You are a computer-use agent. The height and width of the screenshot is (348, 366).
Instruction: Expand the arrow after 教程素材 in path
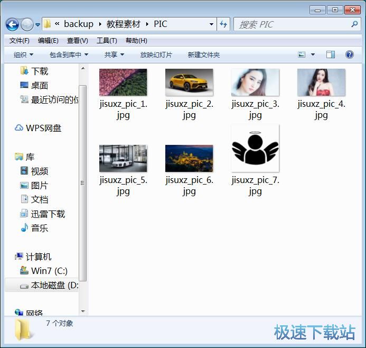point(147,24)
